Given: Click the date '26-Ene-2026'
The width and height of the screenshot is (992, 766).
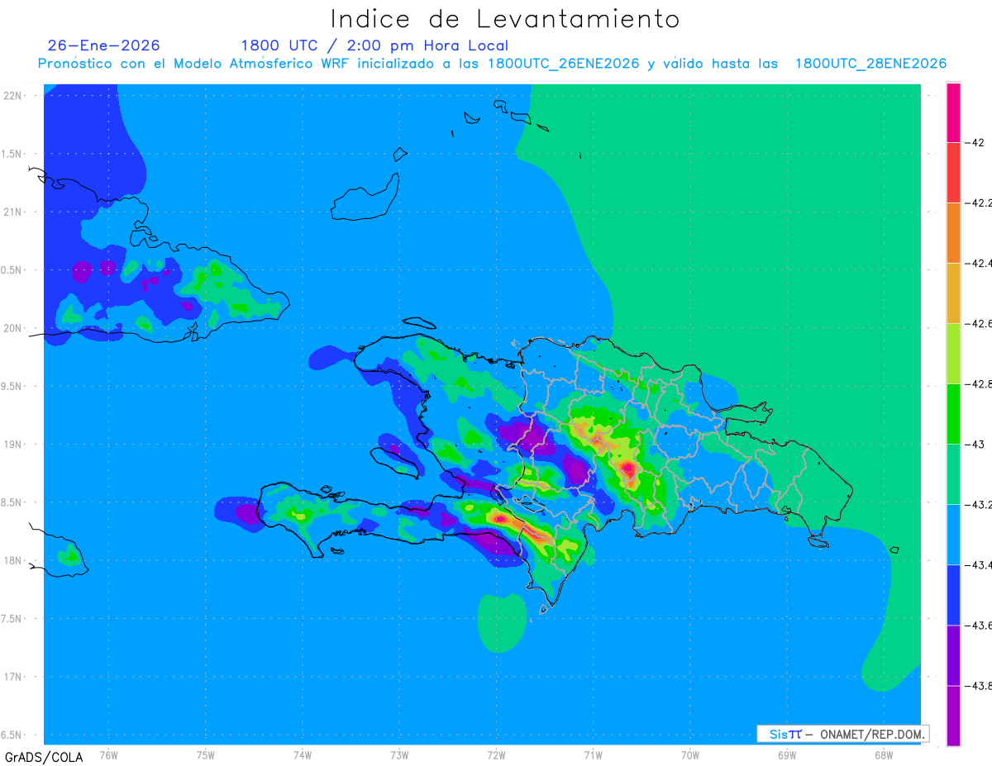Looking at the screenshot, I should [103, 45].
